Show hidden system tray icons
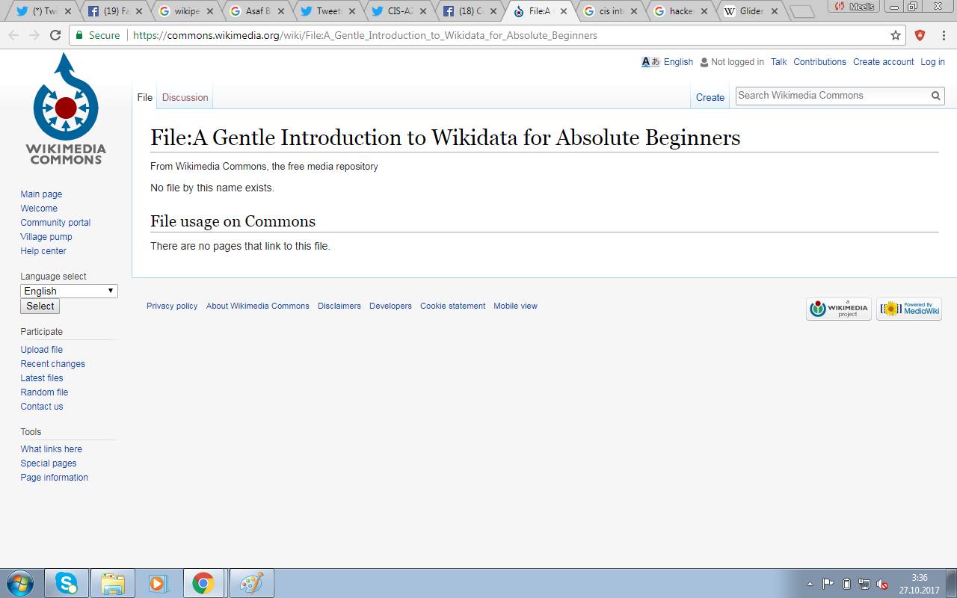957x598 pixels. pyautogui.click(x=810, y=584)
